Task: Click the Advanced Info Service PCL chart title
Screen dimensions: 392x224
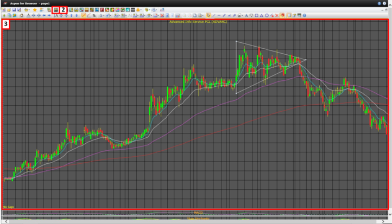Action: click(198, 22)
